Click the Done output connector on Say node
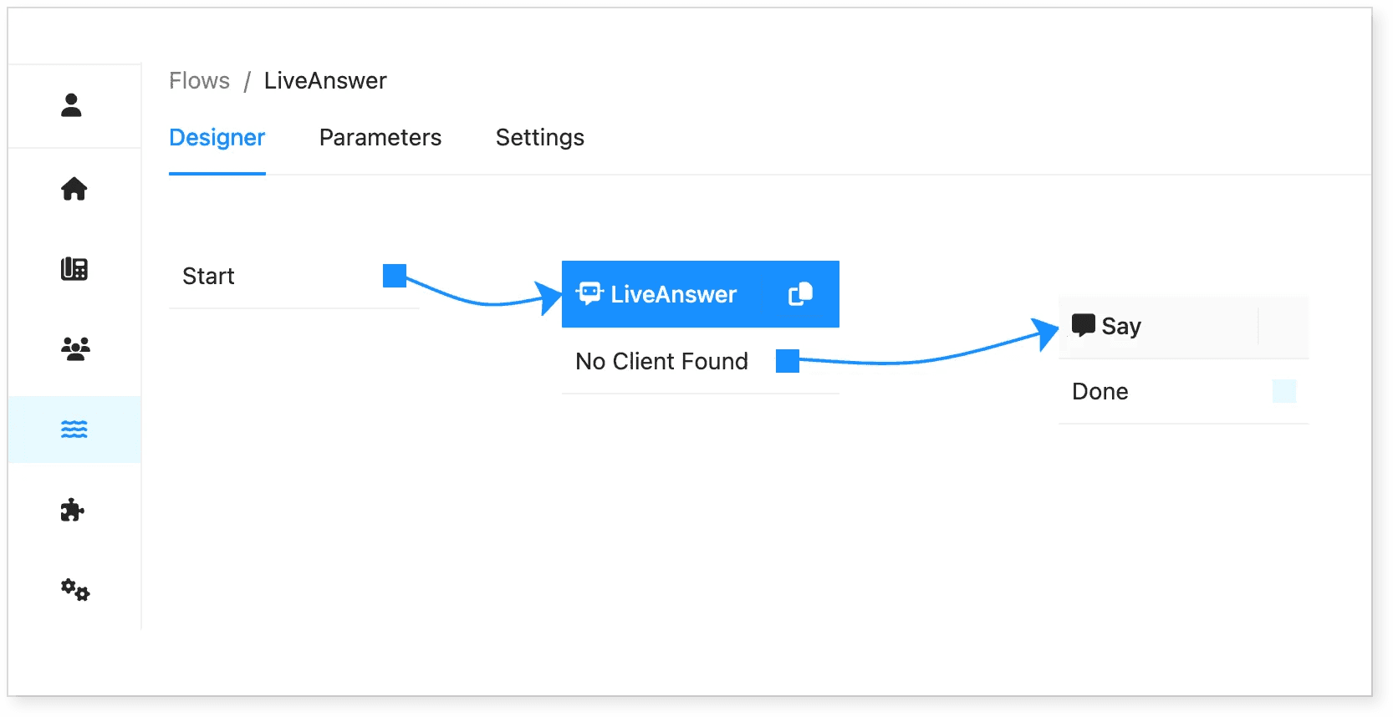The image size is (1393, 717). pos(1284,391)
